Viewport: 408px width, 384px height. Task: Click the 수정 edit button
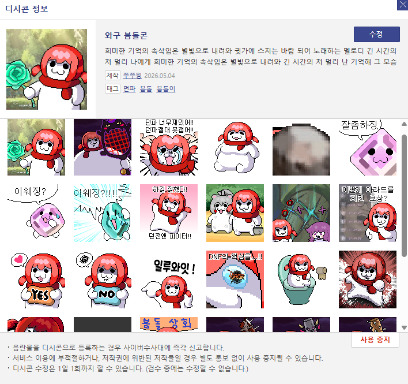376,34
